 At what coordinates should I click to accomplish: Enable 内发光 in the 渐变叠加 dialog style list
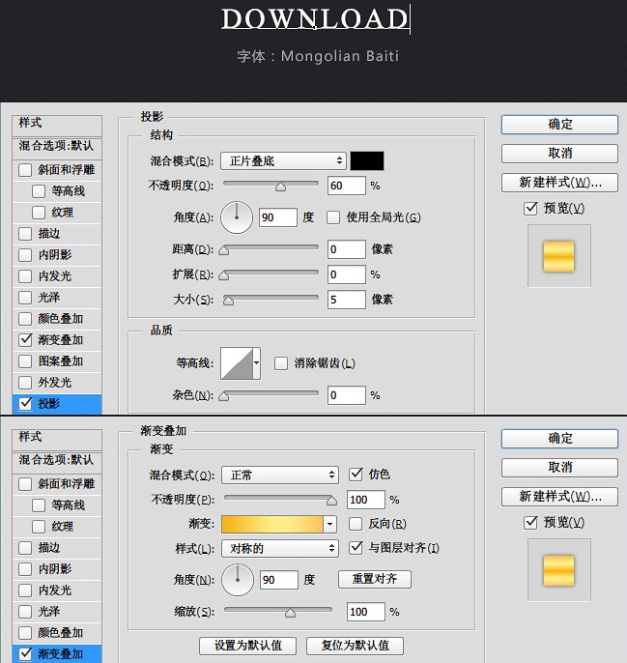pyautogui.click(x=25, y=591)
